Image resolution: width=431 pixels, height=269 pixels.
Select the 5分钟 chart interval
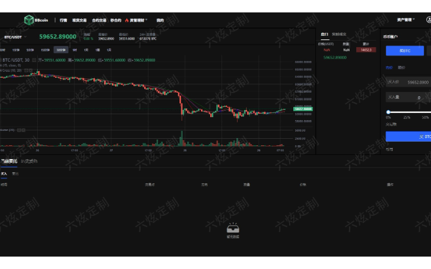30,50
